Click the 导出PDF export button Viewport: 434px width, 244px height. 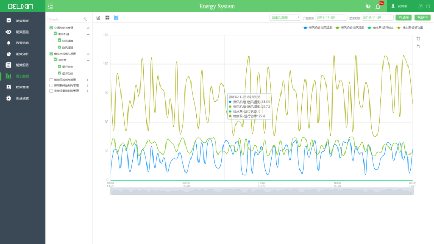pos(422,17)
